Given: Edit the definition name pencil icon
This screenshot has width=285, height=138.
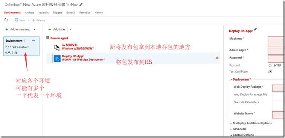Looking at the screenshot, I should (81, 4).
